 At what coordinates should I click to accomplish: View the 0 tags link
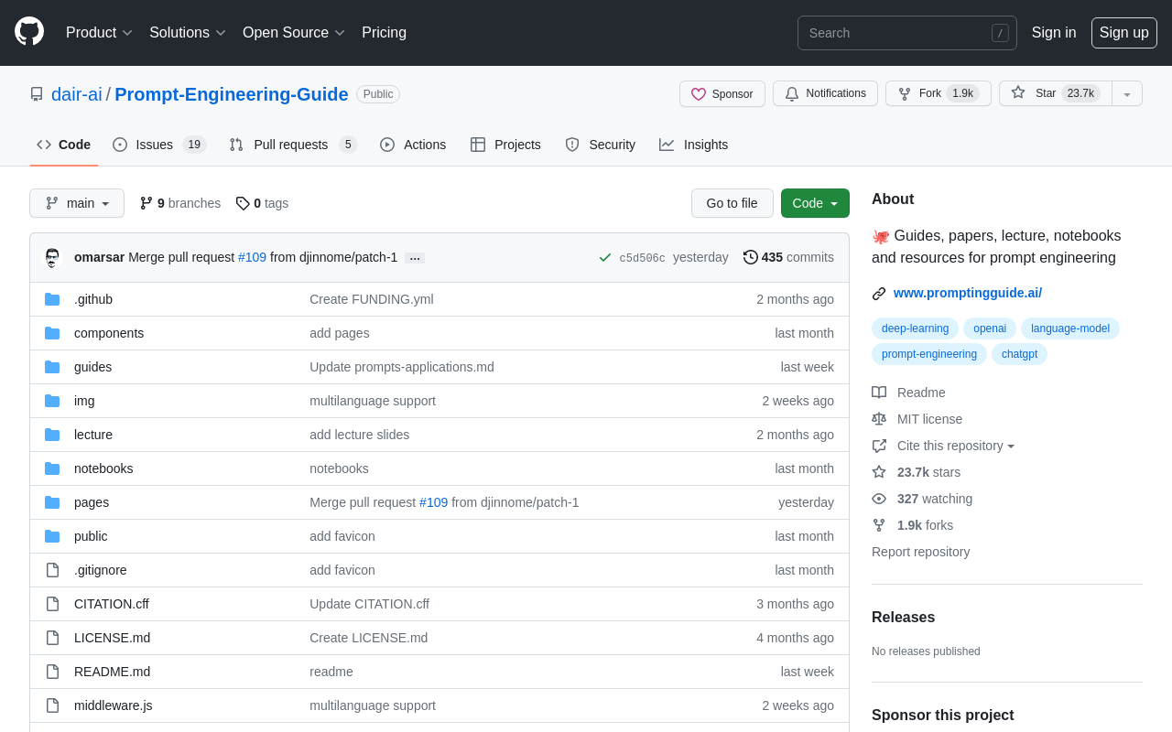pyautogui.click(x=262, y=203)
